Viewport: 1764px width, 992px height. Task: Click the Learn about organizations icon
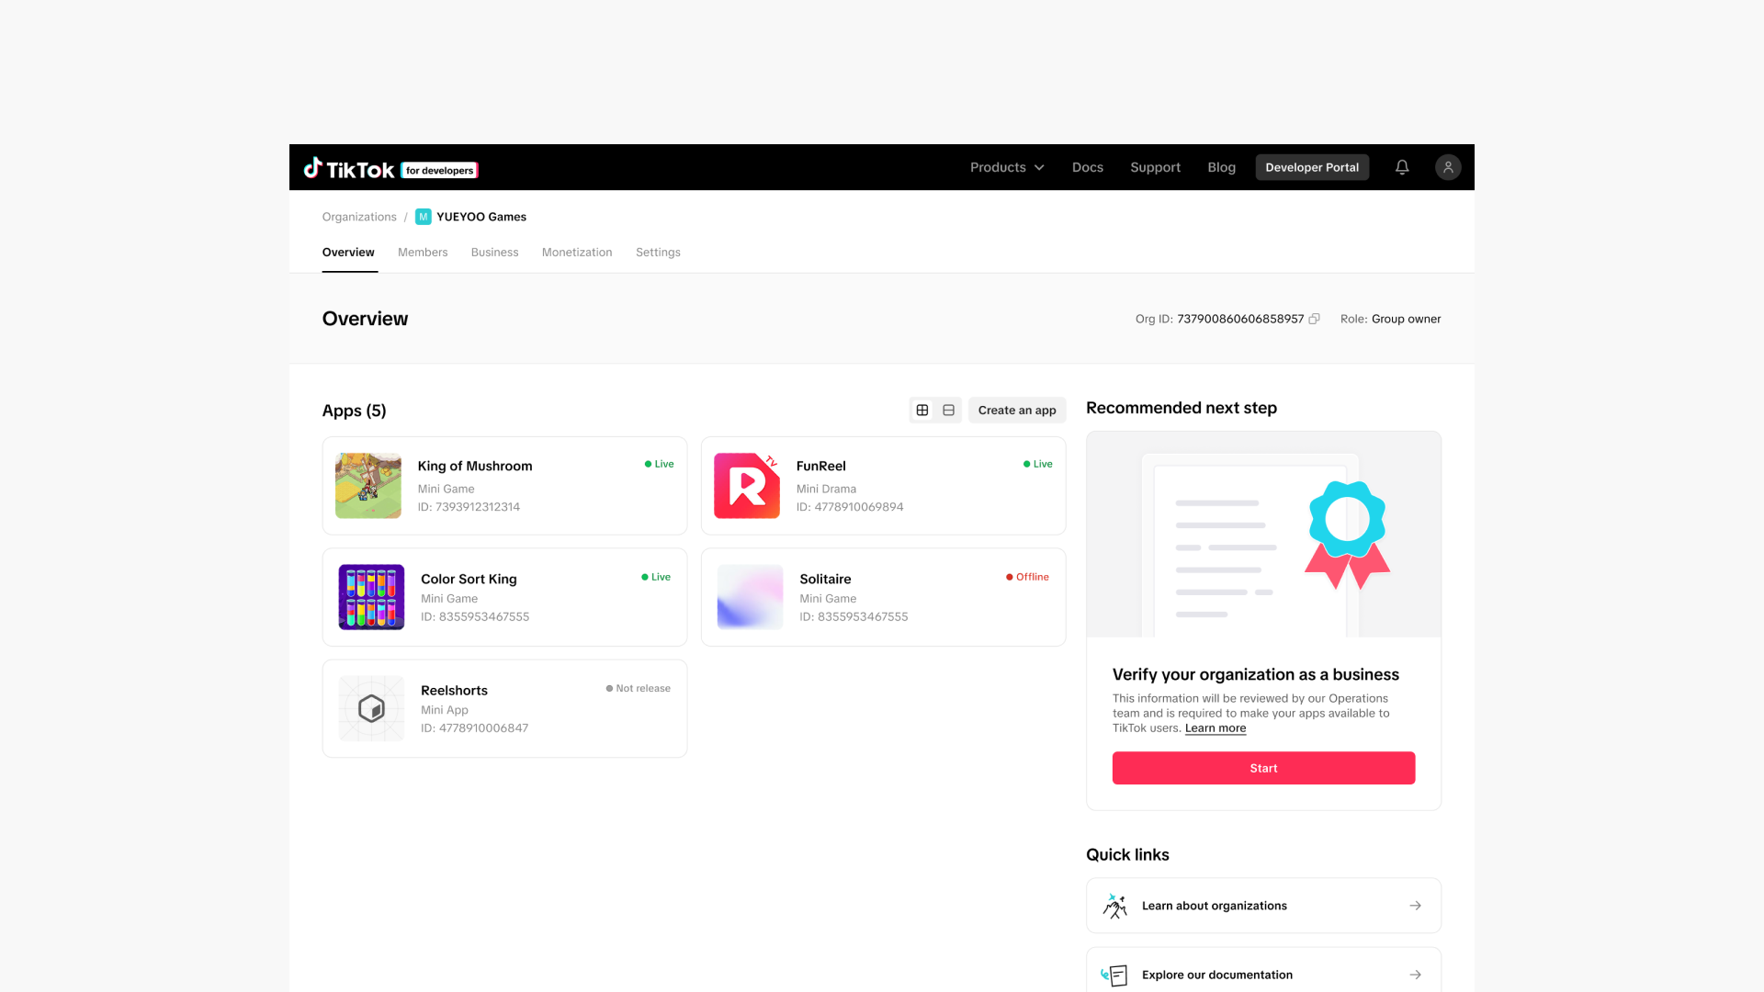click(x=1115, y=906)
